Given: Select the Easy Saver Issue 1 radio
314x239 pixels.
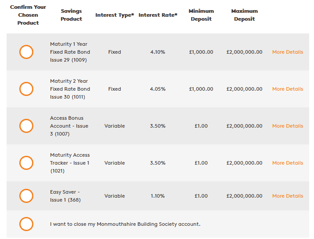Looking at the screenshot, I should point(26,196).
